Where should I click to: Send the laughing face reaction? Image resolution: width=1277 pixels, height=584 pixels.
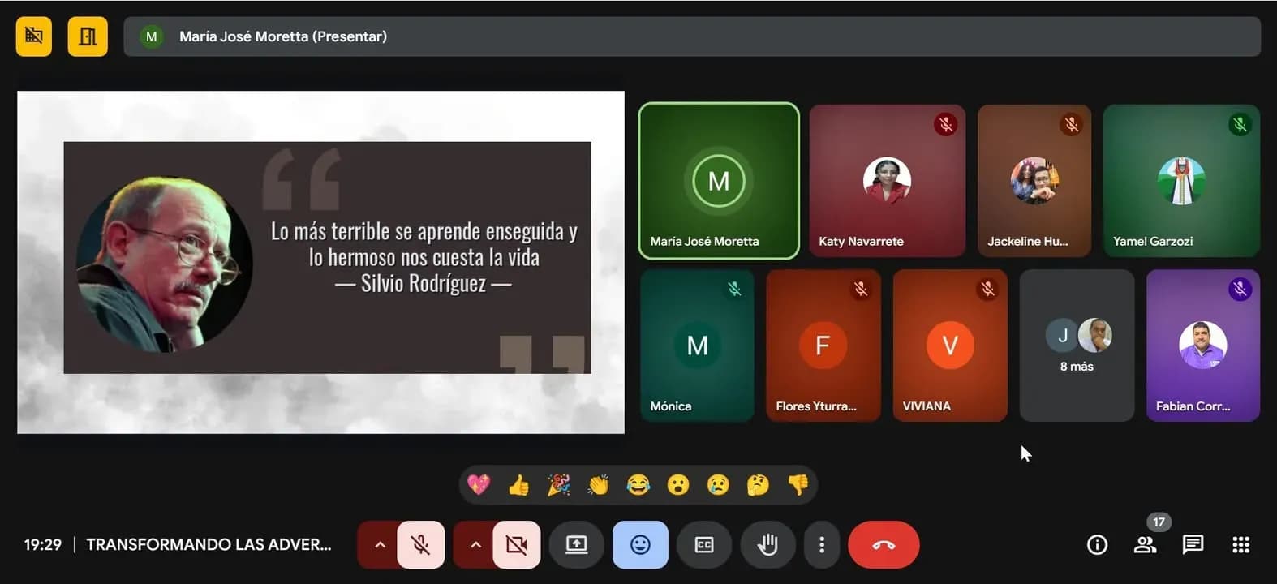click(x=638, y=485)
